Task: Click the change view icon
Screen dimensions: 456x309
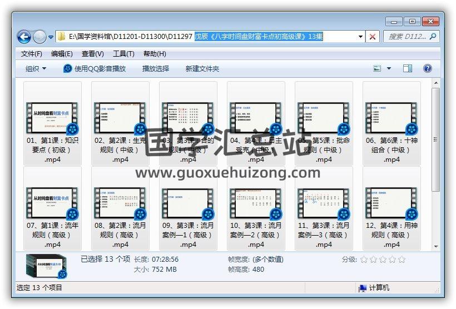Action: 377,68
